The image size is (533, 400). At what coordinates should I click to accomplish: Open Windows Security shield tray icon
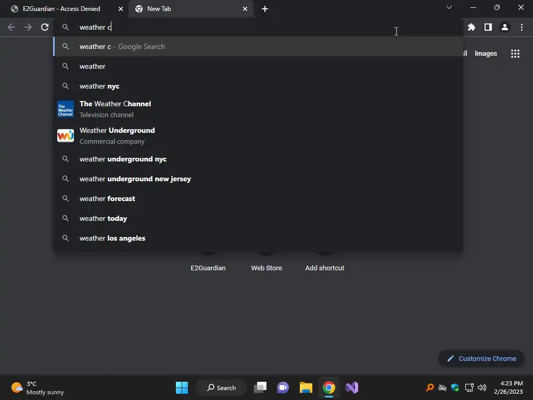[x=455, y=387]
